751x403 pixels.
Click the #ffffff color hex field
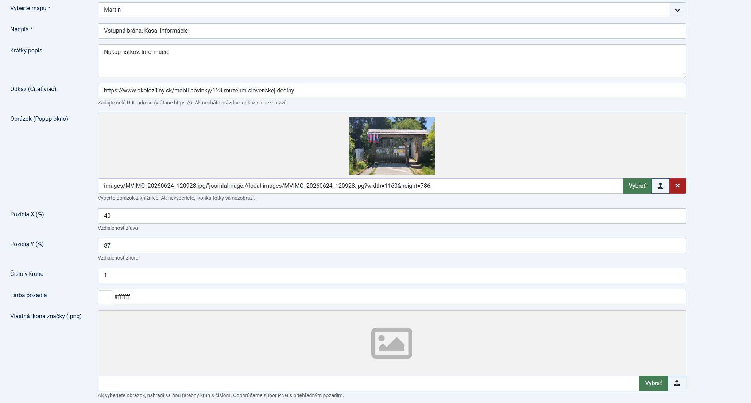(398, 297)
